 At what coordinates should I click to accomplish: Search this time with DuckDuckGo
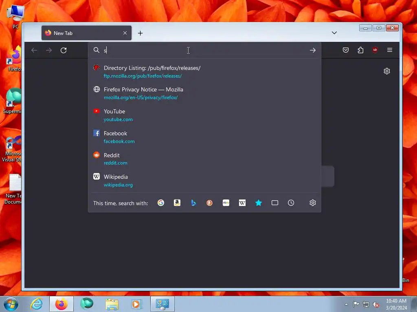pyautogui.click(x=210, y=203)
